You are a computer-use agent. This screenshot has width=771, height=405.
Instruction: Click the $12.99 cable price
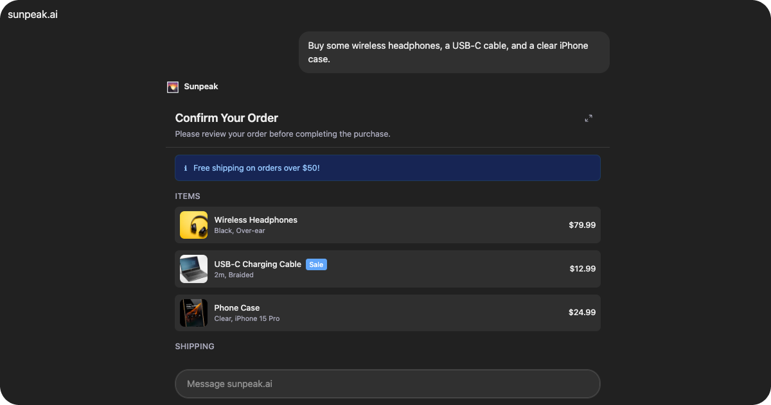pyautogui.click(x=582, y=269)
